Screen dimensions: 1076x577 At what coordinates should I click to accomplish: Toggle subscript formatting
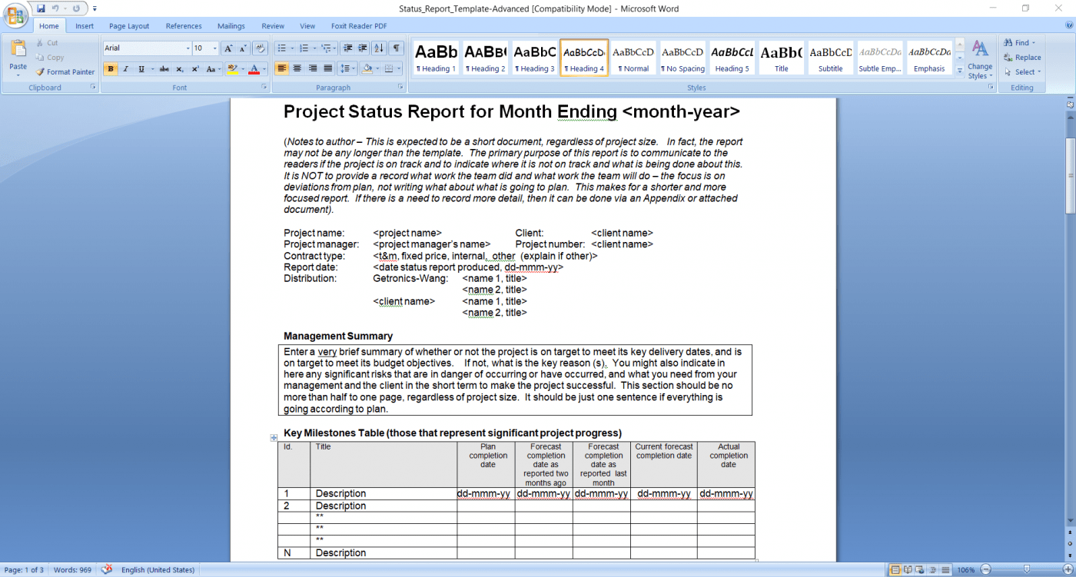(180, 68)
